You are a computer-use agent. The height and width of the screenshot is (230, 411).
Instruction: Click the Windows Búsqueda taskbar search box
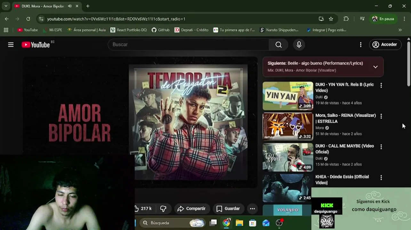point(173,223)
